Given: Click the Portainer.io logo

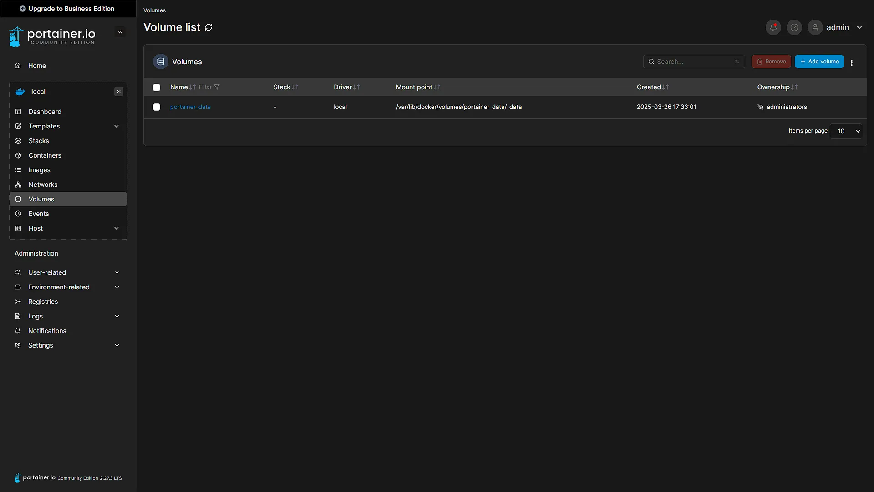Looking at the screenshot, I should [52, 36].
